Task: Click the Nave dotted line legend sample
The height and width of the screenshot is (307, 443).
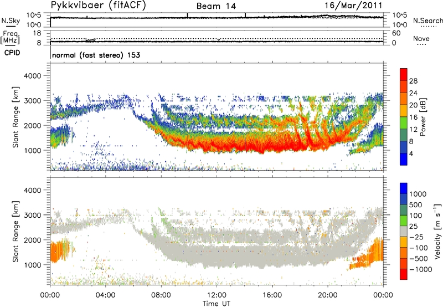Action: click(421, 44)
